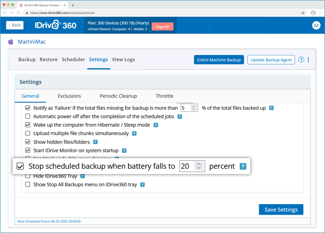Click the purple Apple device icon
The width and height of the screenshot is (325, 233).
click(x=11, y=41)
